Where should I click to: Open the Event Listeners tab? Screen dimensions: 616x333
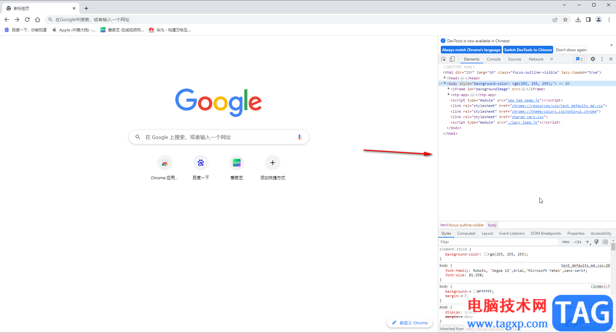click(512, 233)
